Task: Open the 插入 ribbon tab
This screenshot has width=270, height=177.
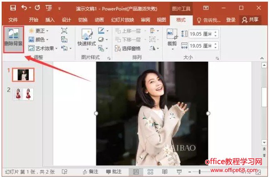Action: (50, 20)
